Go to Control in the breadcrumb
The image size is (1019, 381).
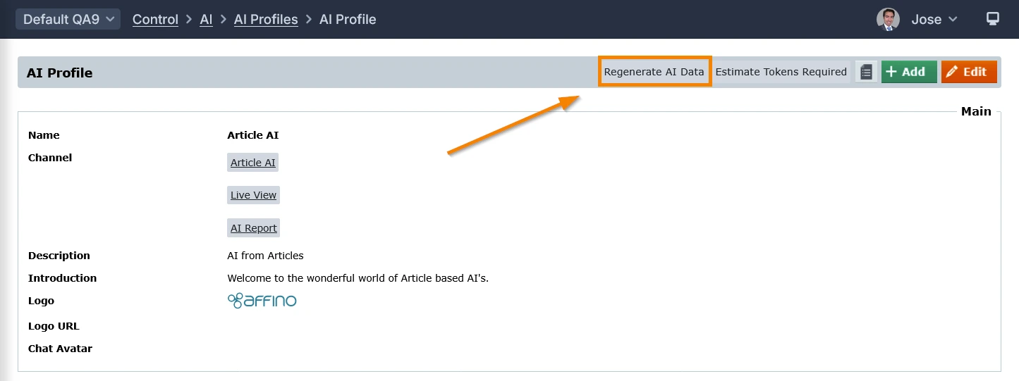click(x=155, y=19)
